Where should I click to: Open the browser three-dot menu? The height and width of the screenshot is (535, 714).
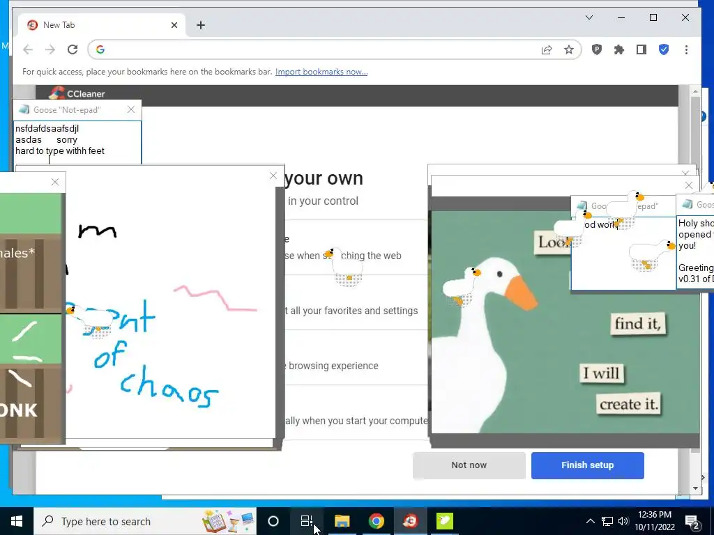click(686, 49)
